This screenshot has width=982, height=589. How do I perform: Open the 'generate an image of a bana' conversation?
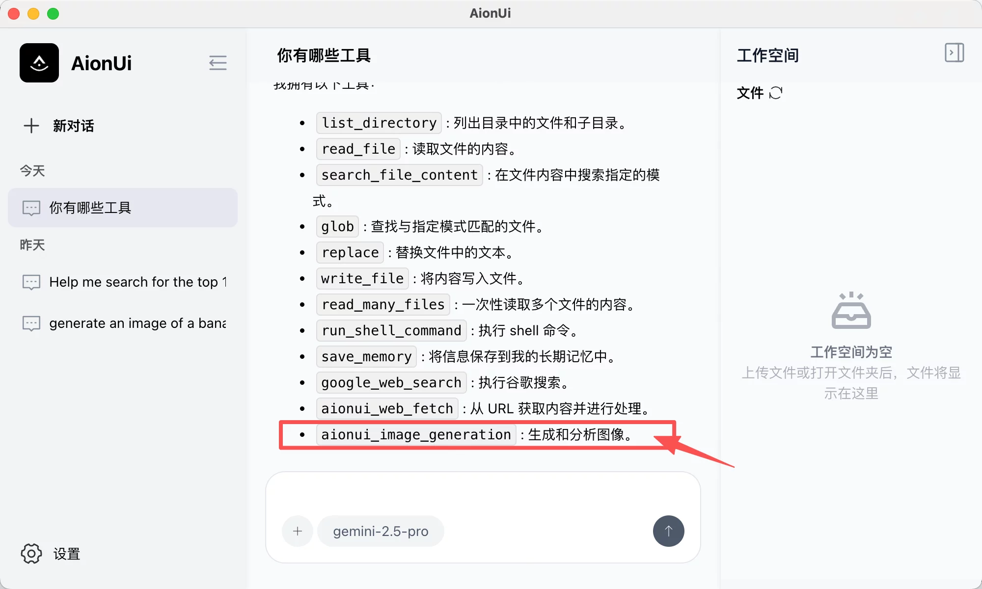pyautogui.click(x=123, y=323)
